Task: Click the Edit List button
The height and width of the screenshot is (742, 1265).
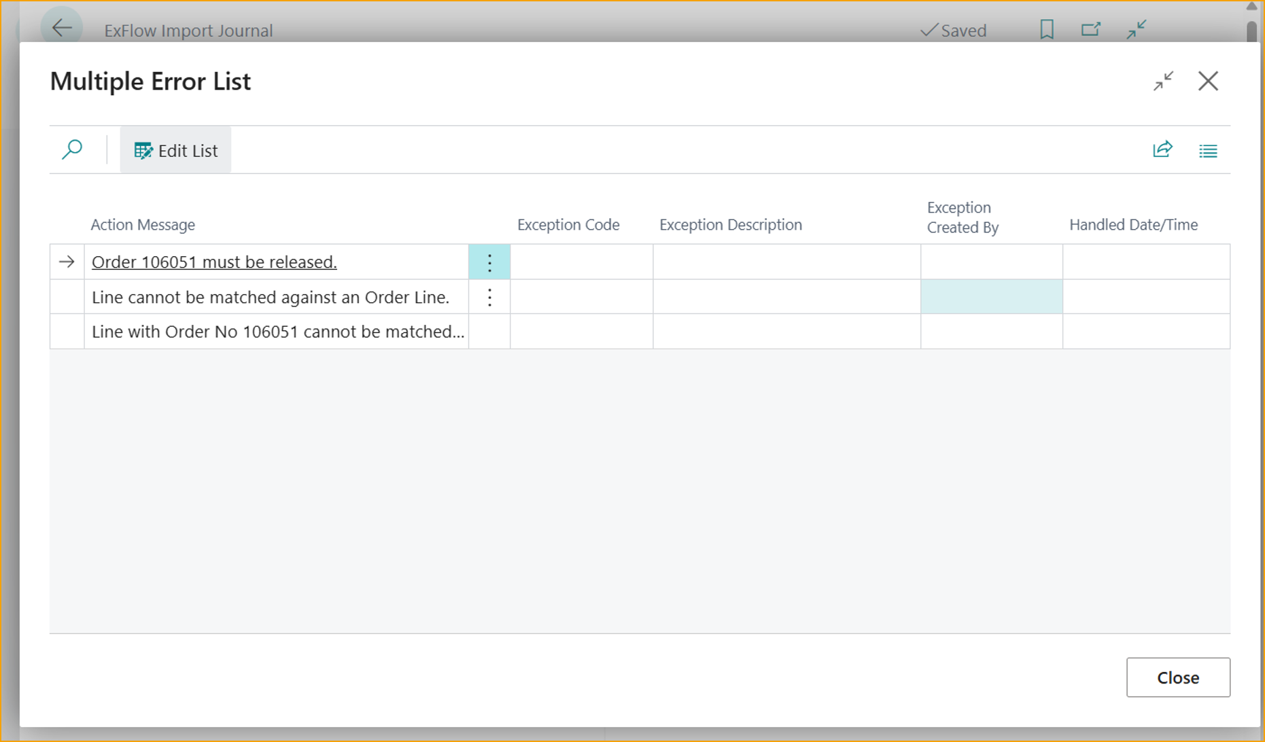Action: [176, 150]
